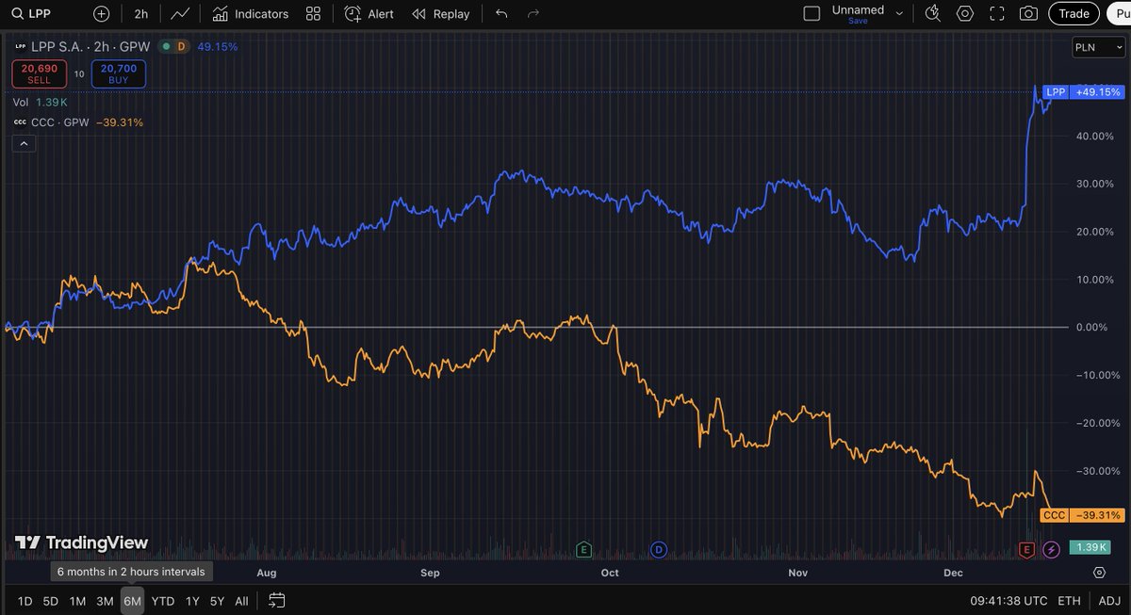Click the orange D delayed data badge

point(183,45)
